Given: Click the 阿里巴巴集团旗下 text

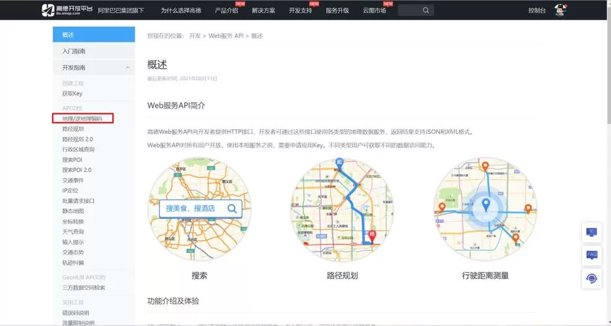Looking at the screenshot, I should [x=121, y=10].
